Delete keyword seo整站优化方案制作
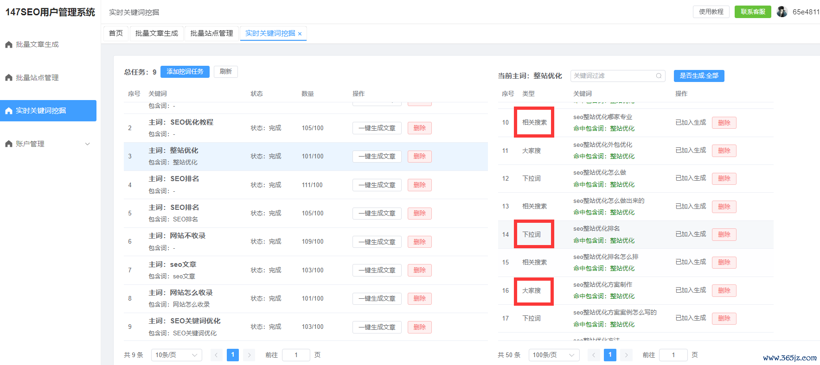 (724, 291)
